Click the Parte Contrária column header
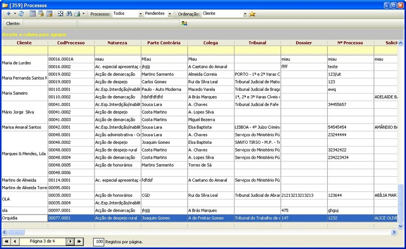The image size is (406, 249). point(164,43)
